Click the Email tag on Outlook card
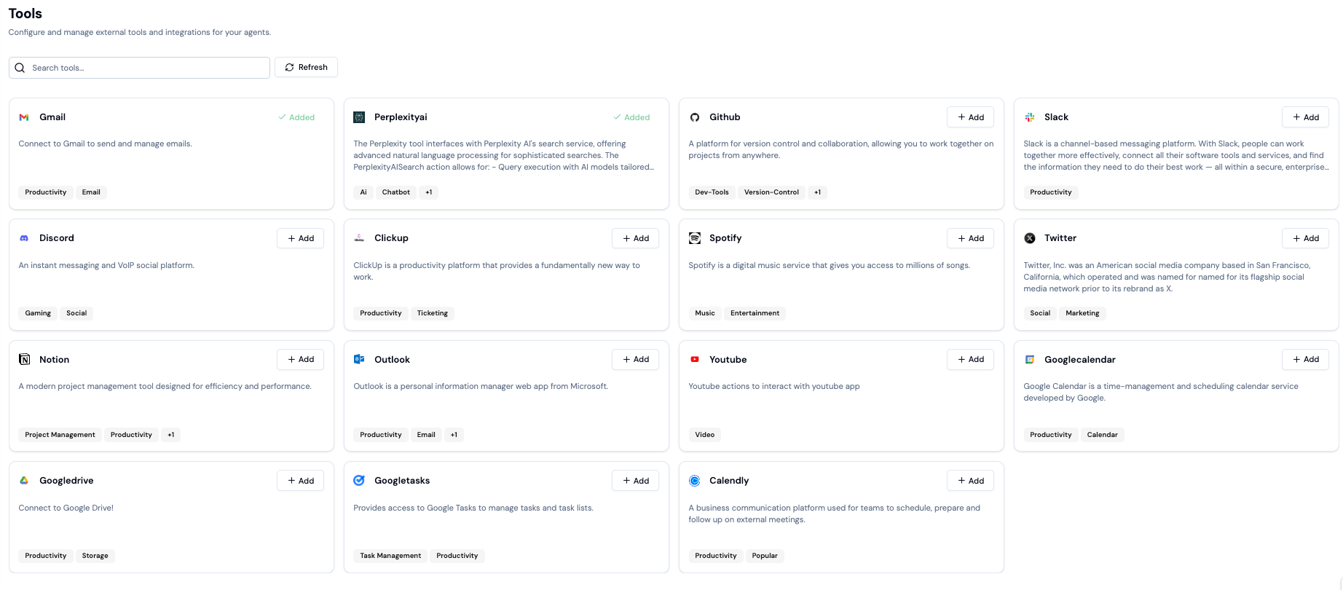Screen dimensions: 1343x590 pyautogui.click(x=426, y=435)
